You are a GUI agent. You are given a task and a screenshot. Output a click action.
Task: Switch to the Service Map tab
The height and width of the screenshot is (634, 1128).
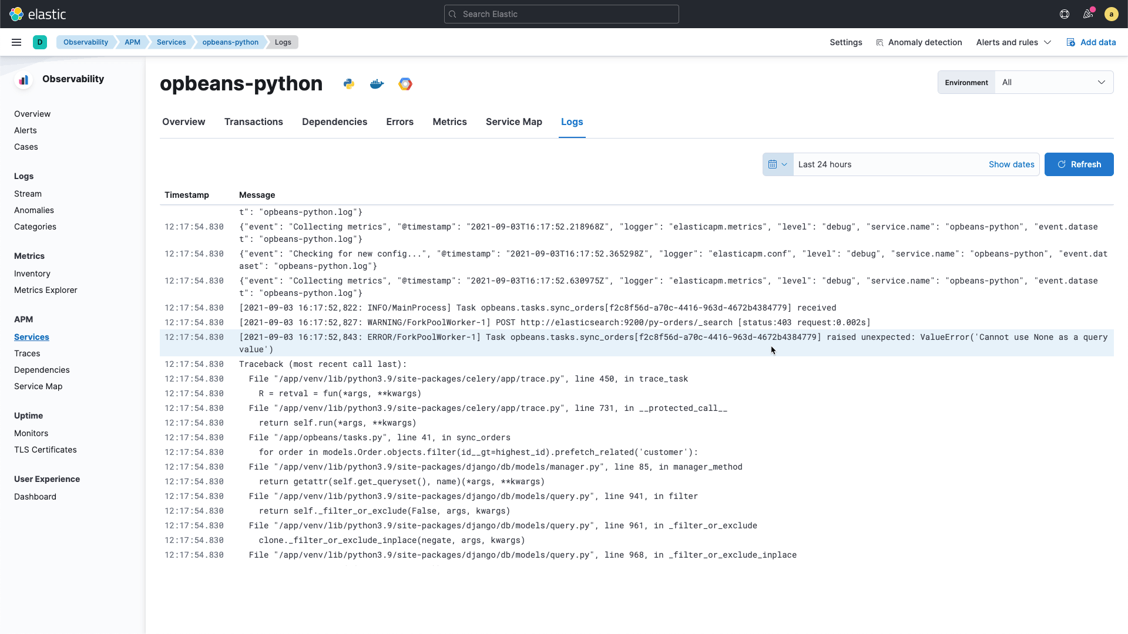513,122
